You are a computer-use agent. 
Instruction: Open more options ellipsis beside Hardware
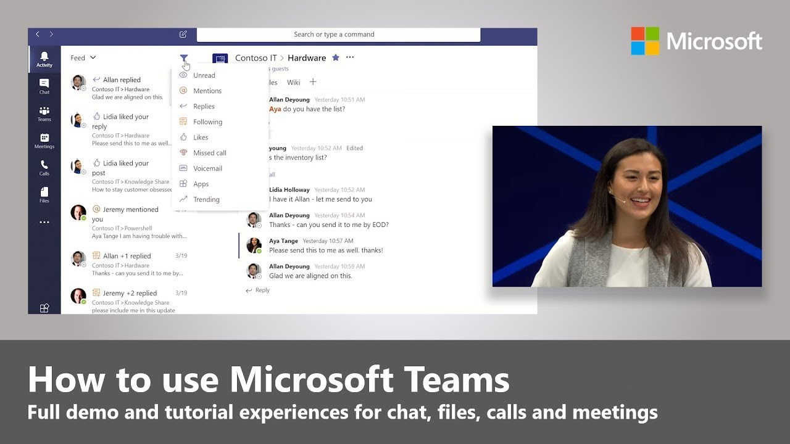pos(350,57)
